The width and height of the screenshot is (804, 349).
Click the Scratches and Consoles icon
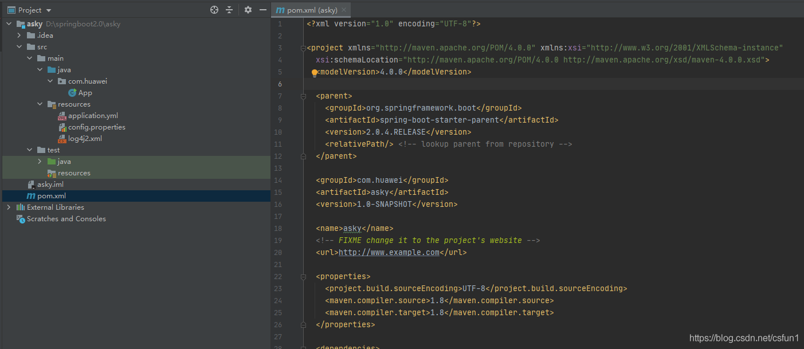pyautogui.click(x=21, y=219)
